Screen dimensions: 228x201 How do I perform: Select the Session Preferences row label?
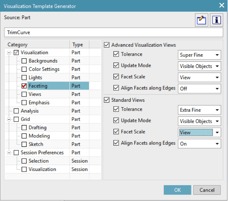pos(42,153)
